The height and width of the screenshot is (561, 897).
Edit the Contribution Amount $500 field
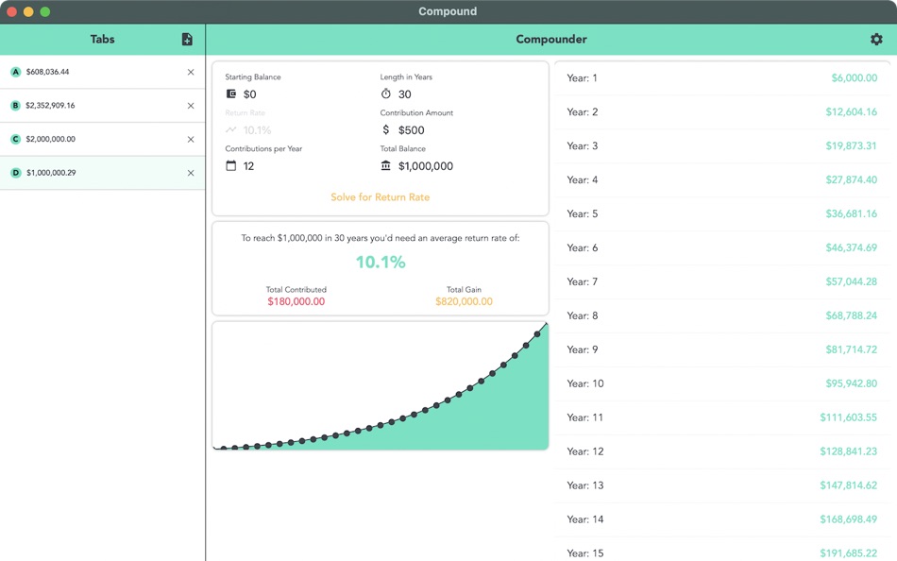point(412,130)
